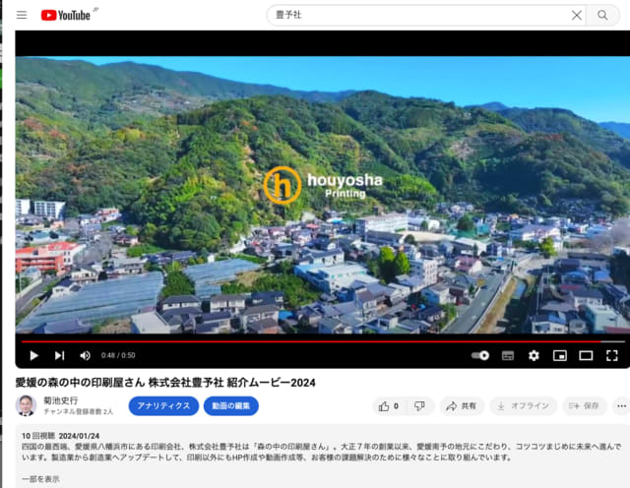Open the 菊池史行 channel name link

[x=61, y=400]
